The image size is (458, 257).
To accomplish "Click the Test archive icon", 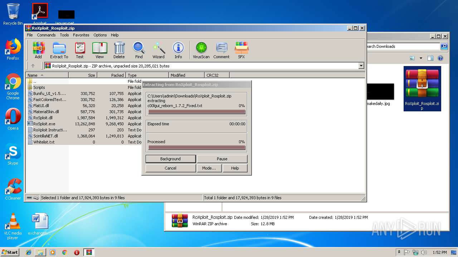I will [x=80, y=50].
